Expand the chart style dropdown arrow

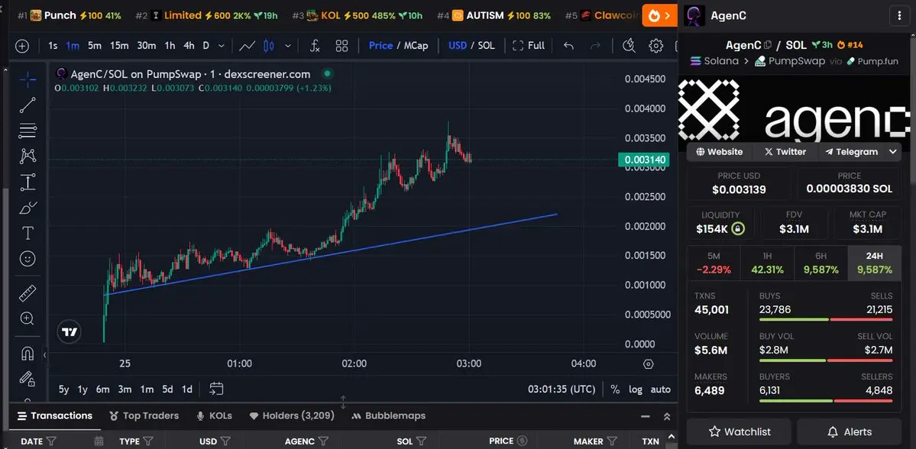287,46
